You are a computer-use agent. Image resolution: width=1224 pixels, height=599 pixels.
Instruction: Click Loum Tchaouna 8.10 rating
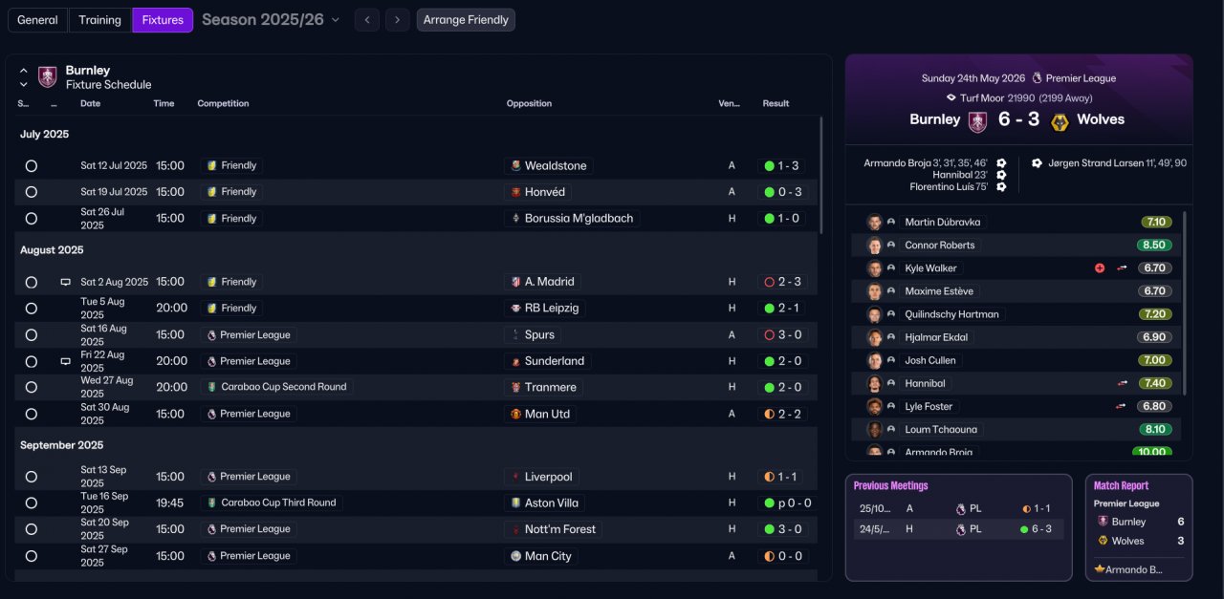pyautogui.click(x=1154, y=430)
